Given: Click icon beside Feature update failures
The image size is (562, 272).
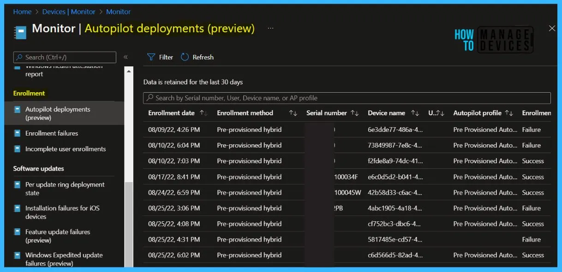Looking at the screenshot, I should coord(17,232).
